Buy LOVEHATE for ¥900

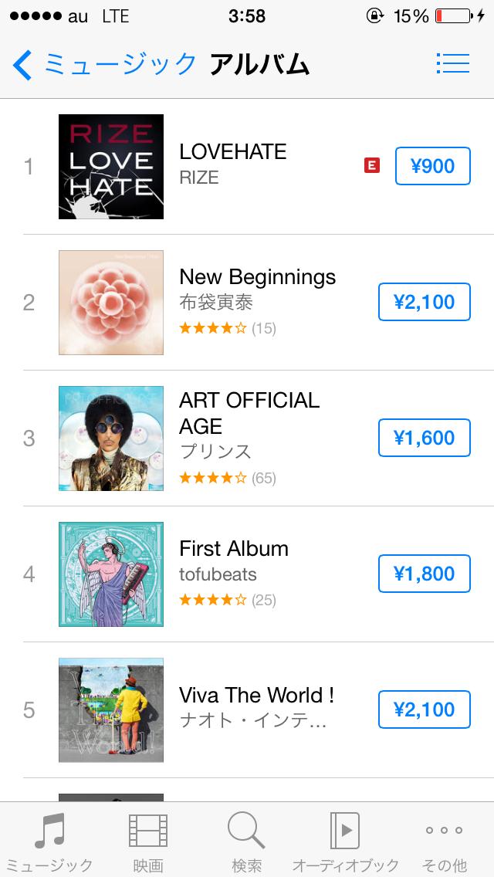(x=432, y=166)
